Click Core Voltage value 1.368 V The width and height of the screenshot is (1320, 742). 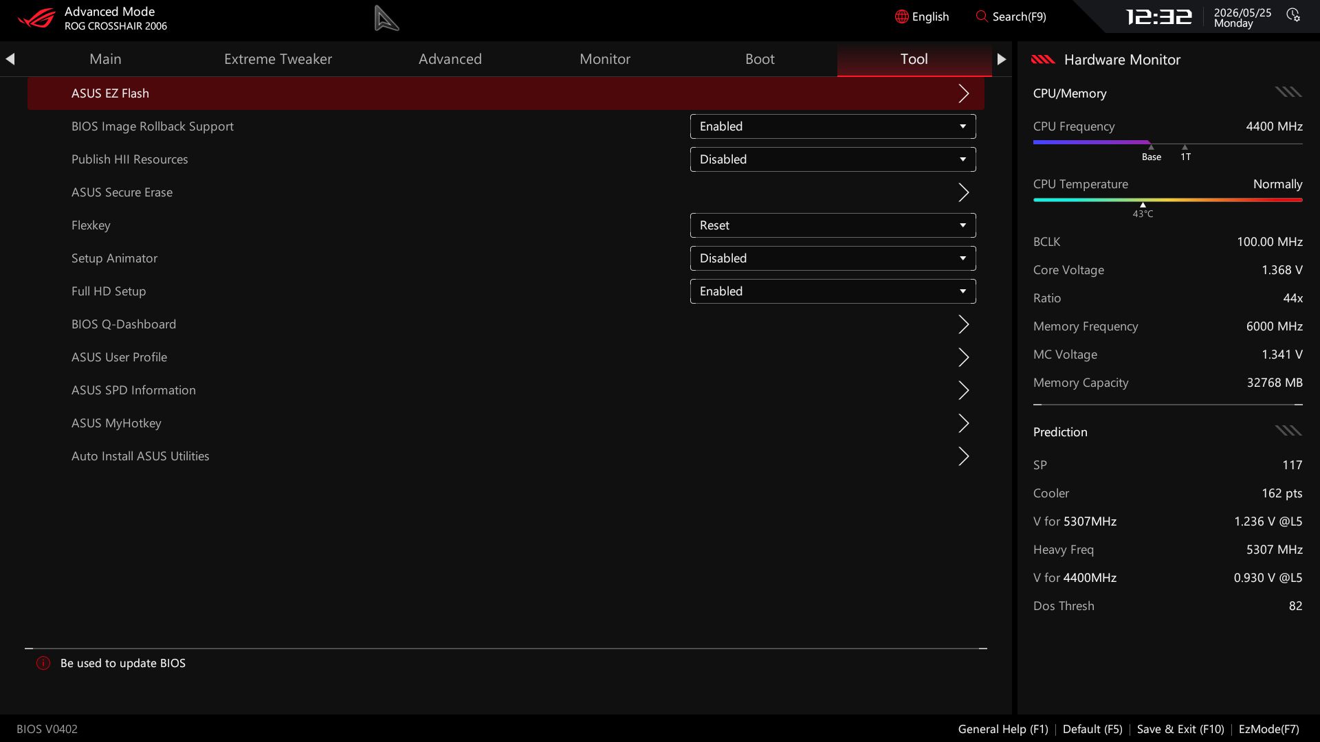click(1281, 270)
